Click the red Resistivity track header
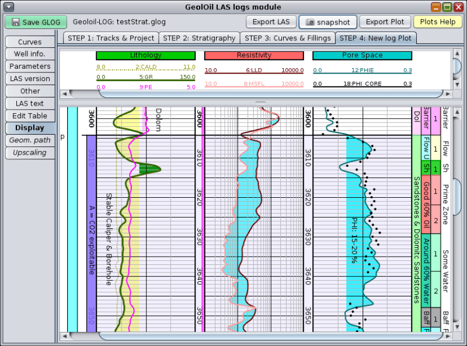The width and height of the screenshot is (467, 346). tap(254, 55)
